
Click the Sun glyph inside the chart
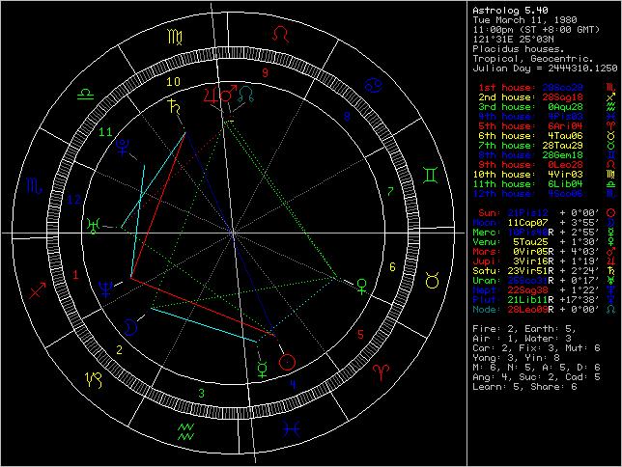287,363
